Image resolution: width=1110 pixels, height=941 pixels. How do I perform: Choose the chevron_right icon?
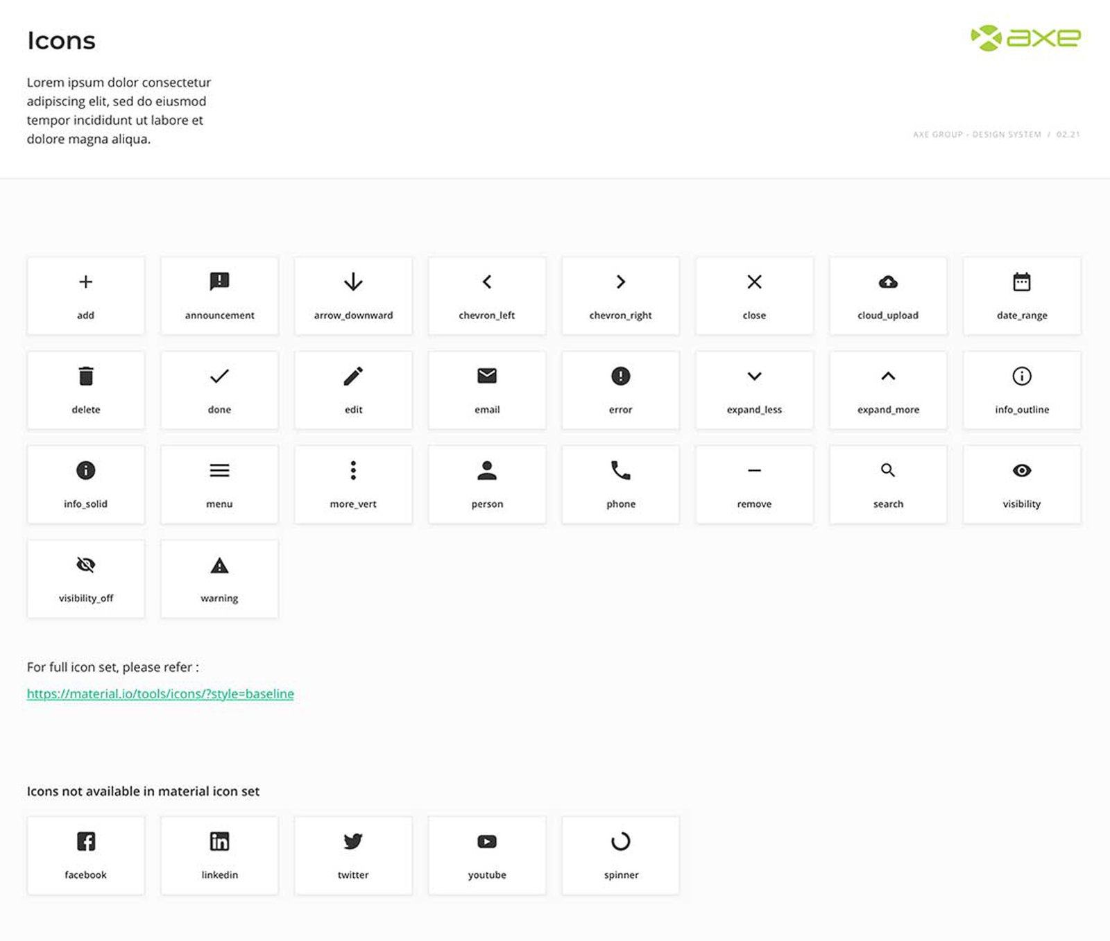(x=621, y=282)
